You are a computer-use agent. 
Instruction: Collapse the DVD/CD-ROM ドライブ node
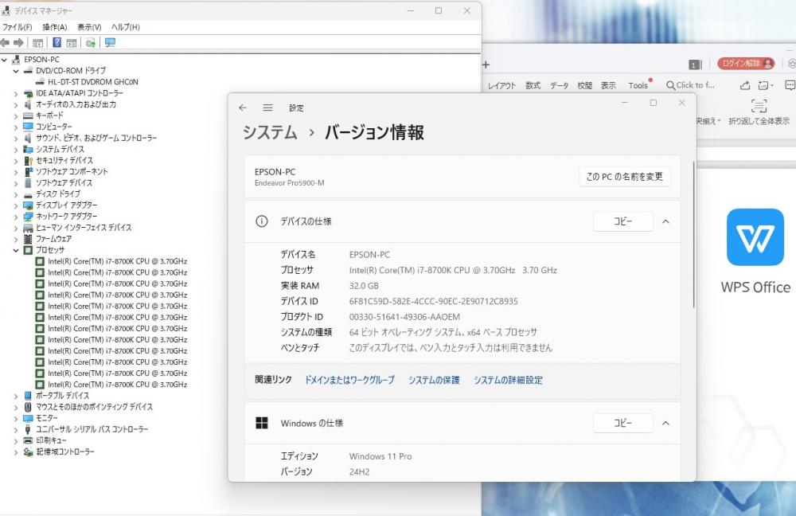click(x=16, y=71)
